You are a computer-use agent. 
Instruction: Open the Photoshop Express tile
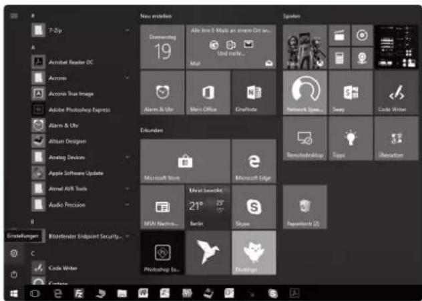[x=162, y=252]
